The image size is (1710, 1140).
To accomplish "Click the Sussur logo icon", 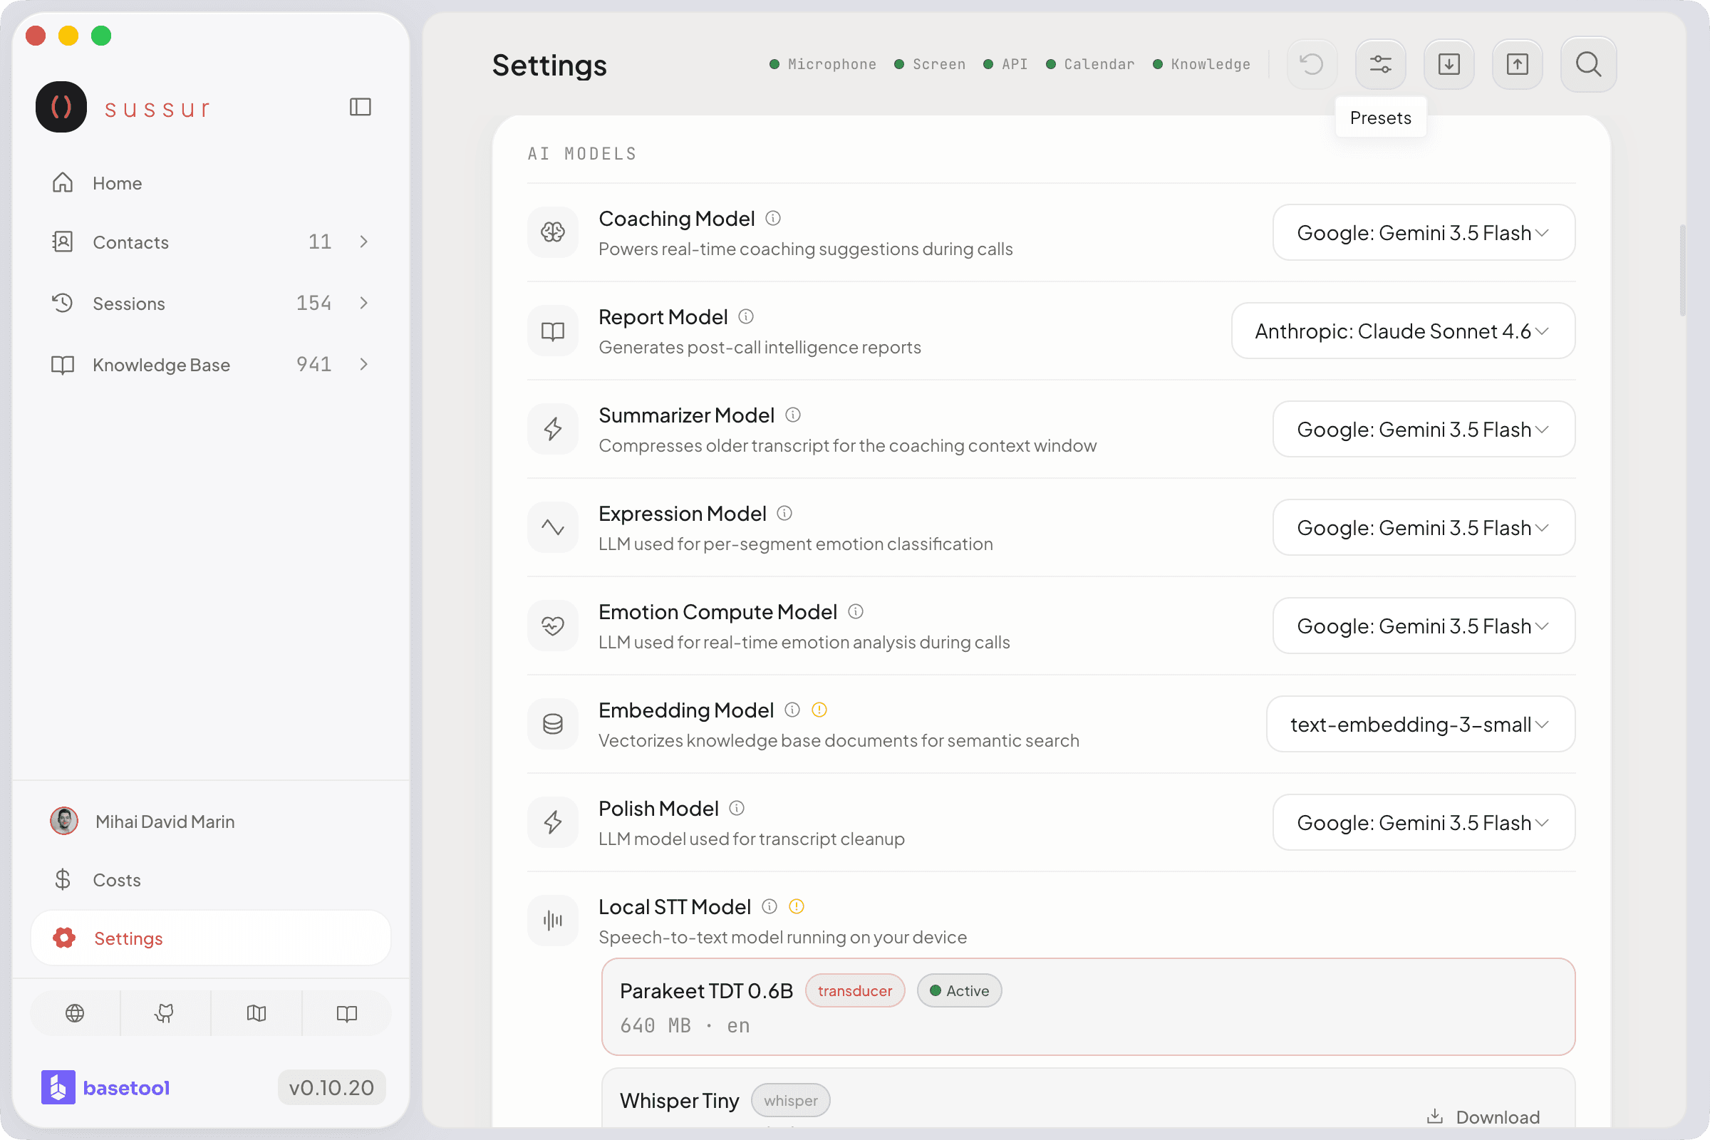I will coord(61,107).
